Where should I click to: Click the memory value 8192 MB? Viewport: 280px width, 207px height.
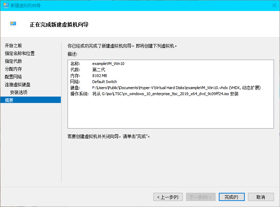[100, 76]
